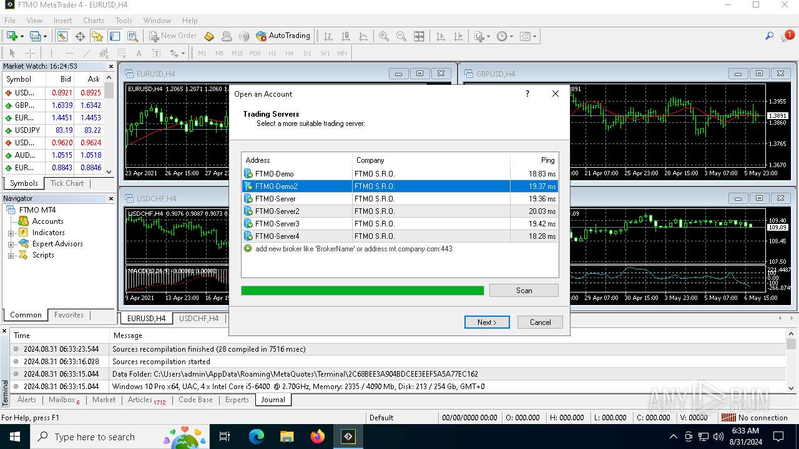Expand Indicators node in Navigator
This screenshot has height=449, width=799.
coord(11,233)
